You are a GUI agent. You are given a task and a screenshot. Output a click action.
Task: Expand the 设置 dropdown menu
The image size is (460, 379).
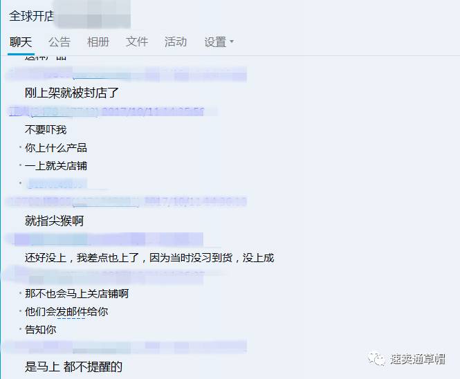point(219,42)
